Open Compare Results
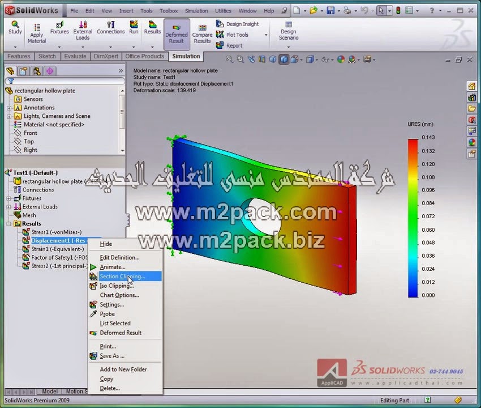The width and height of the screenshot is (481, 408). [x=202, y=34]
